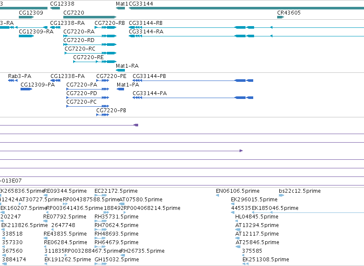Select the CG12338 gene label
The height and width of the screenshot is (266, 364).
62,4
